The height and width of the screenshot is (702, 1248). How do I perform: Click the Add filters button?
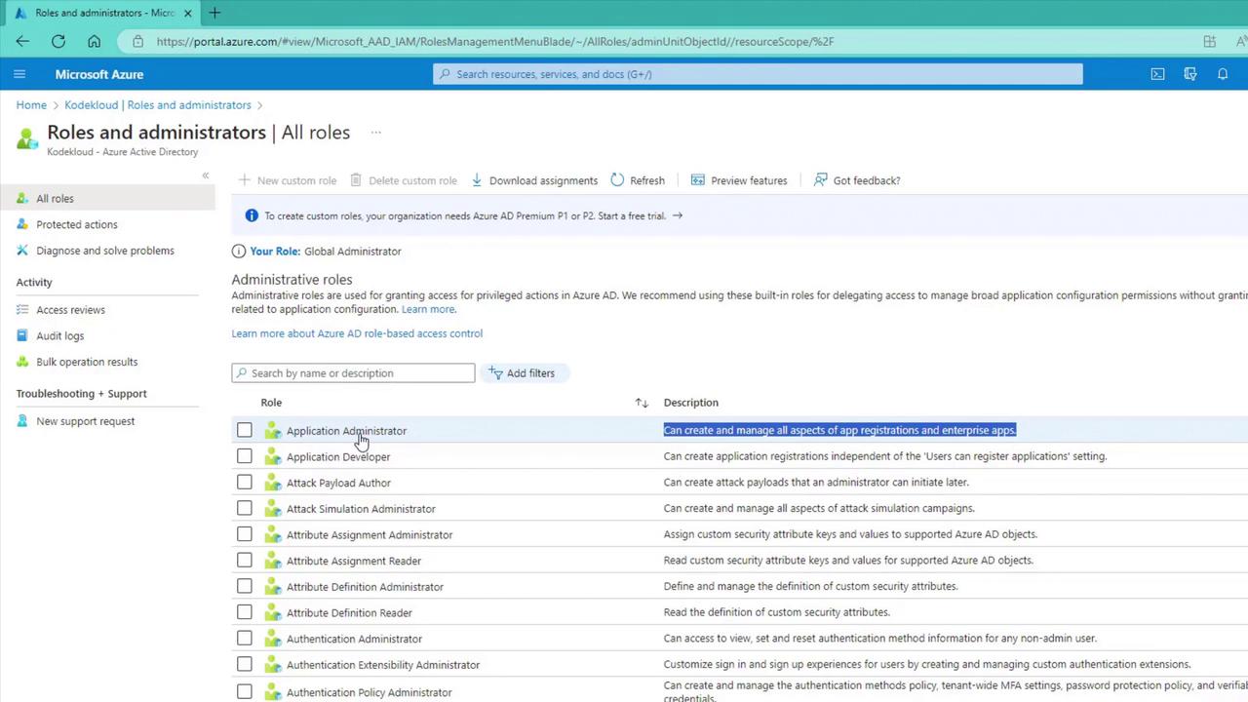coord(523,373)
